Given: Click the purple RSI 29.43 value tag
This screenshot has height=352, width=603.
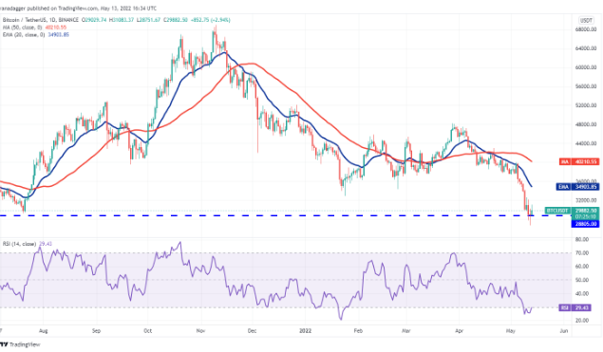Looking at the screenshot, I should [575, 307].
